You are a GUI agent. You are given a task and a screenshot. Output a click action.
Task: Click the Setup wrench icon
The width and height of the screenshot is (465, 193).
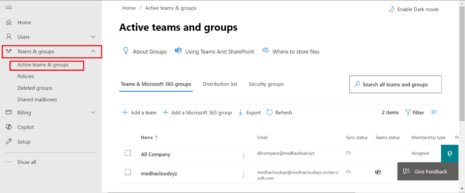click(x=9, y=142)
